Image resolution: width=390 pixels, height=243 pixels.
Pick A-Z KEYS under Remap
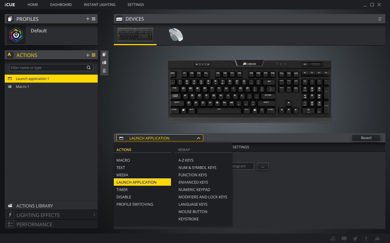pyautogui.click(x=186, y=160)
